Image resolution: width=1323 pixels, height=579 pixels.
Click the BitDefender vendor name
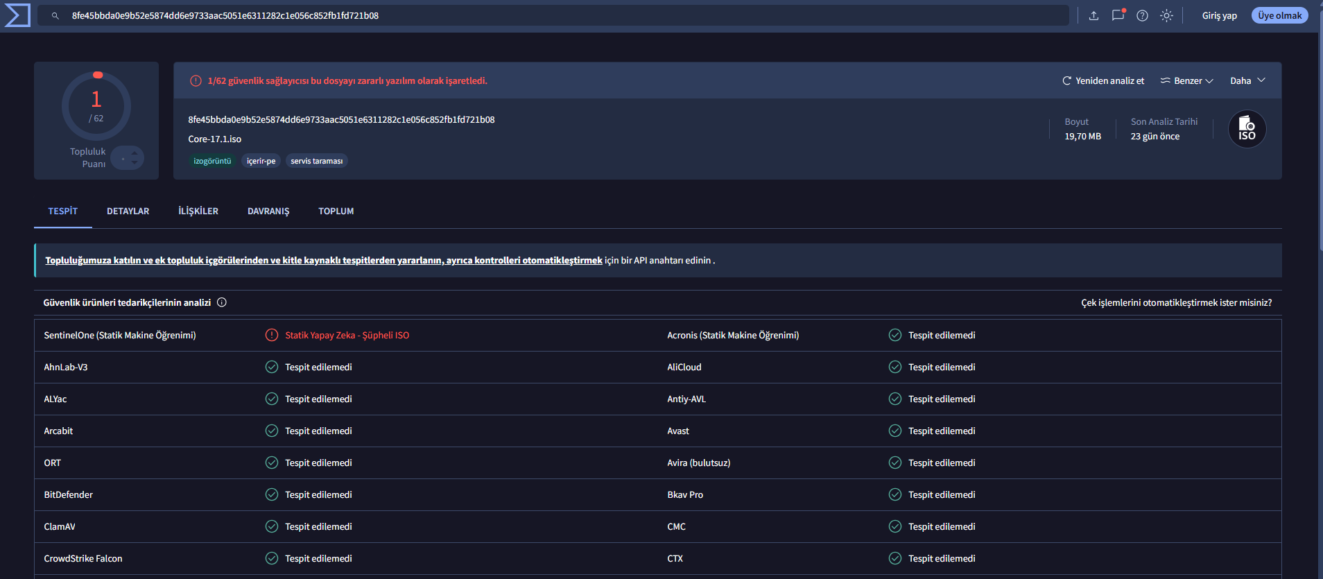[x=68, y=494]
